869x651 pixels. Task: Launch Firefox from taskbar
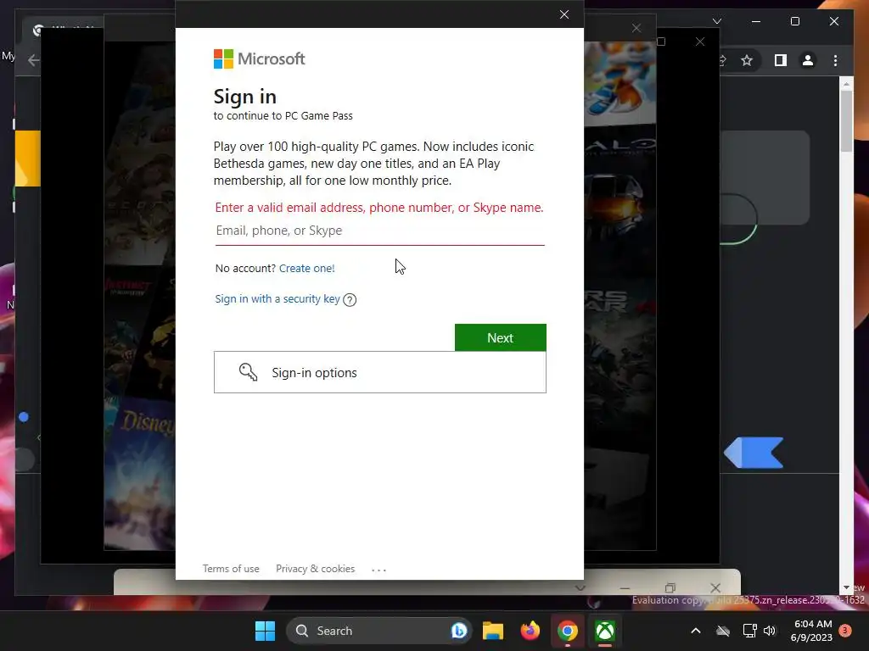tap(530, 631)
